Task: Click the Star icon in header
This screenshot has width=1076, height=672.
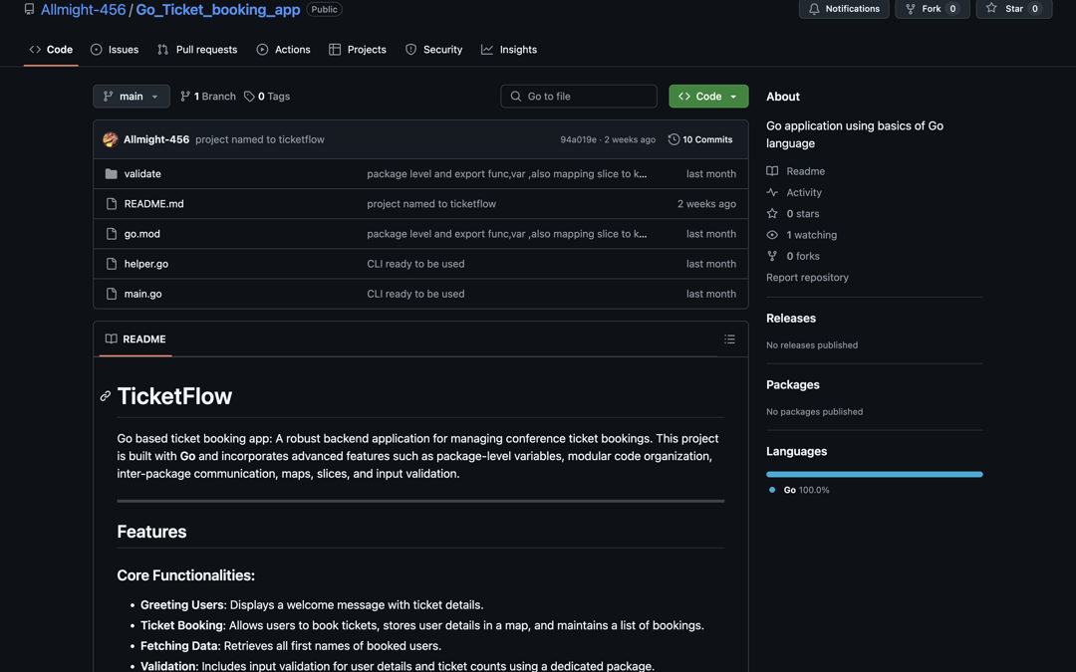Action: 991,8
